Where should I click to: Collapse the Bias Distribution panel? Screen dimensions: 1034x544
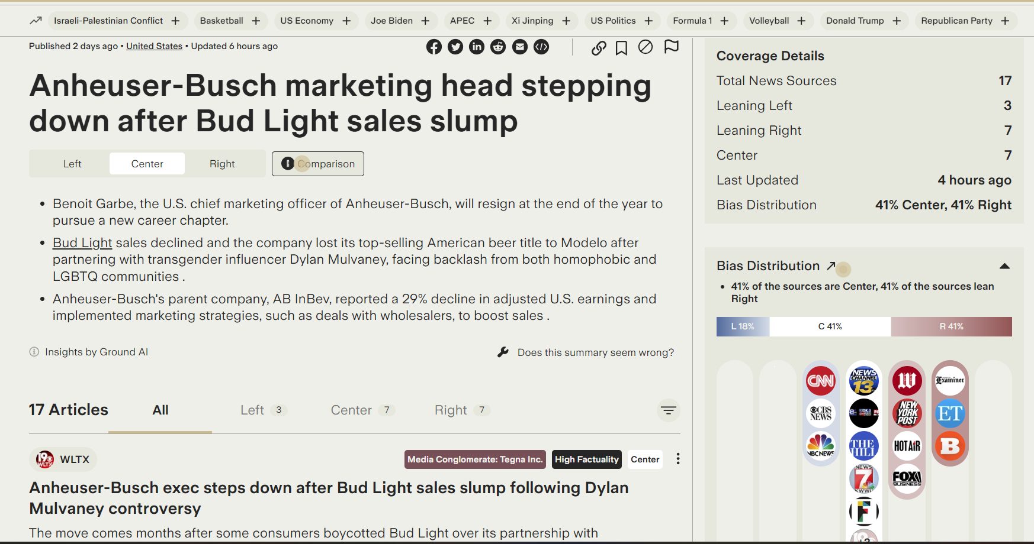(x=1005, y=267)
